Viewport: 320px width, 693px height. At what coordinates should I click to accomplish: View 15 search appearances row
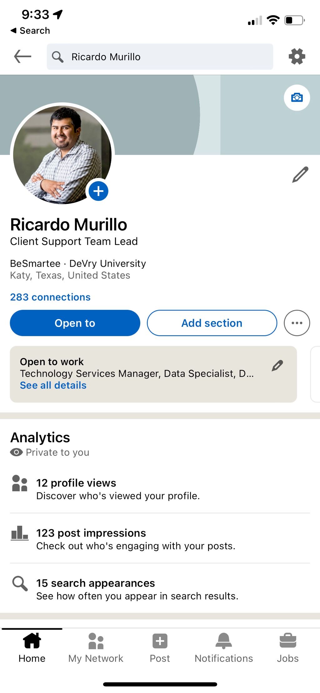[160, 589]
